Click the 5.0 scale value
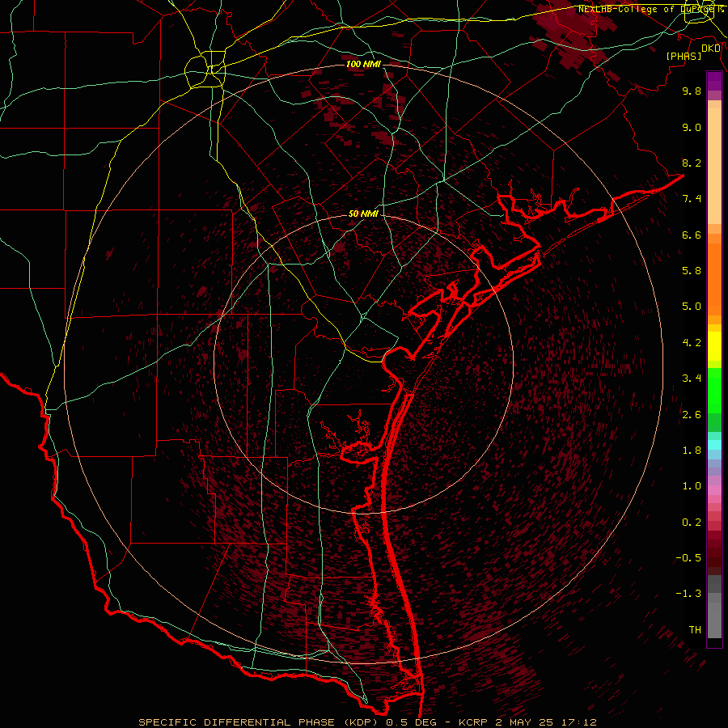Viewport: 728px width, 728px height. tap(692, 307)
